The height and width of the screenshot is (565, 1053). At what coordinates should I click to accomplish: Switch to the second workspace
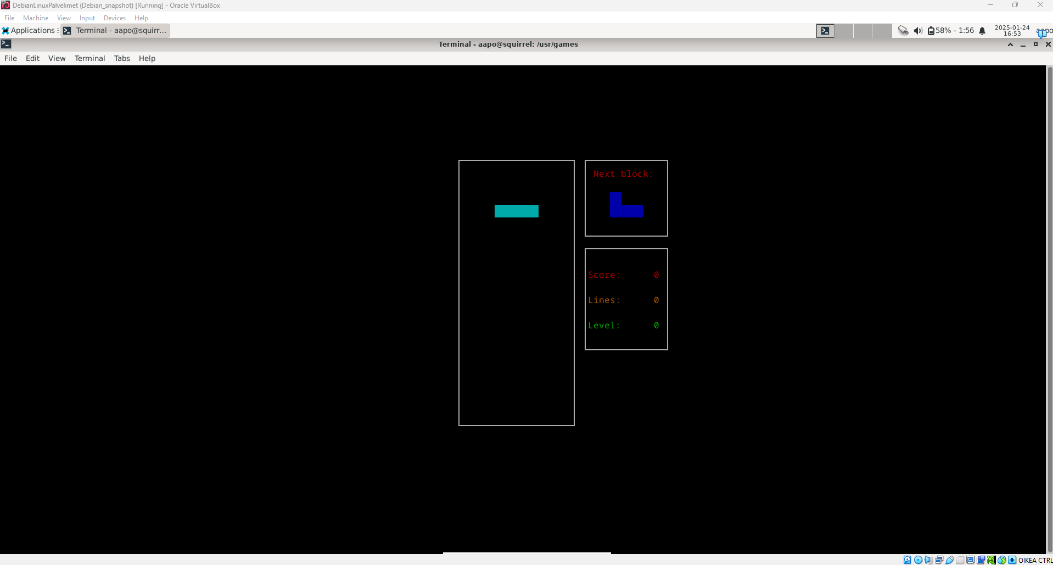[x=844, y=31]
